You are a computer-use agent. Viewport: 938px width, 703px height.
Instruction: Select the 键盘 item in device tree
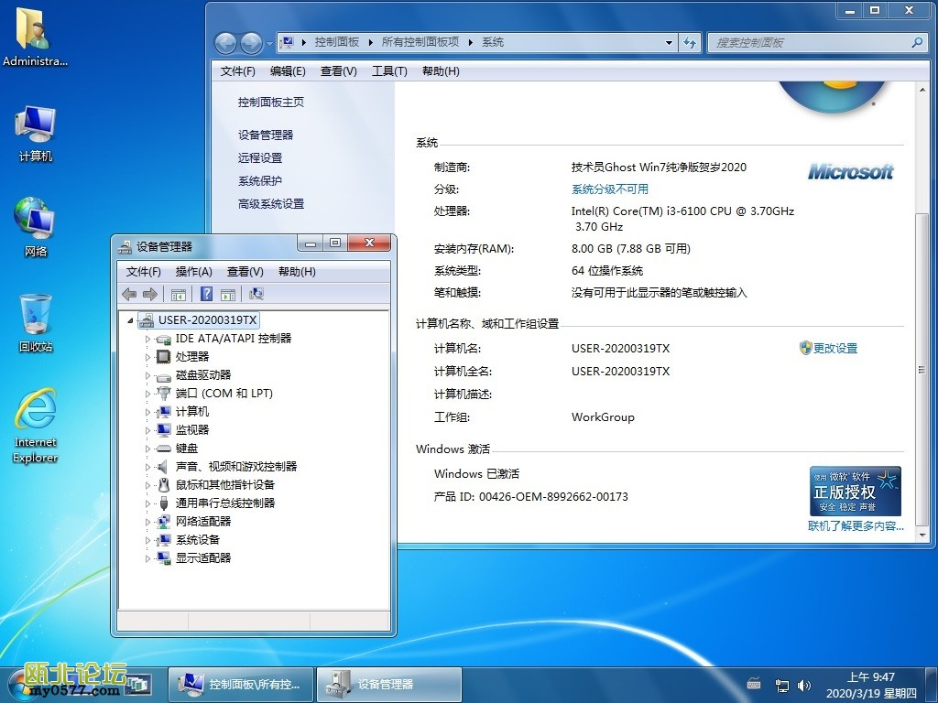point(187,449)
